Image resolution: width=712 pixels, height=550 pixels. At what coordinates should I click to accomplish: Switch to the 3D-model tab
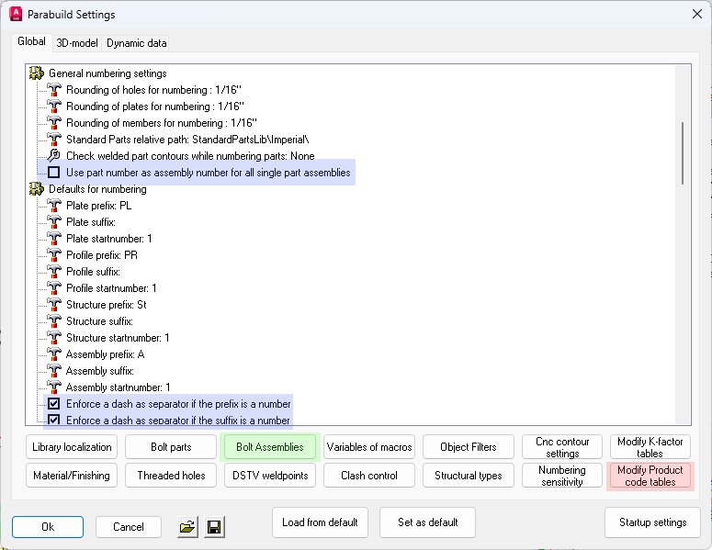point(76,43)
